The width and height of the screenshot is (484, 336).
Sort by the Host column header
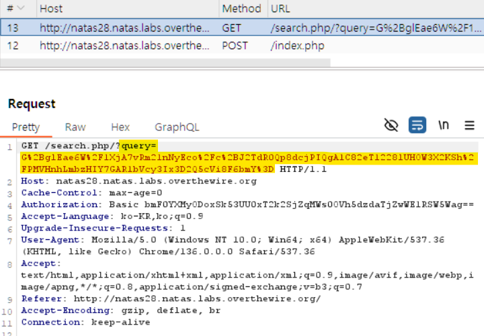pyautogui.click(x=51, y=9)
